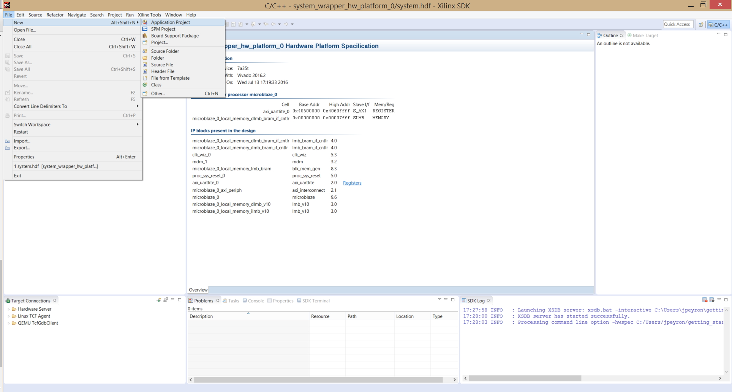This screenshot has height=392, width=732.
Task: Expand the Hardware Server tree node
Action: 8,309
